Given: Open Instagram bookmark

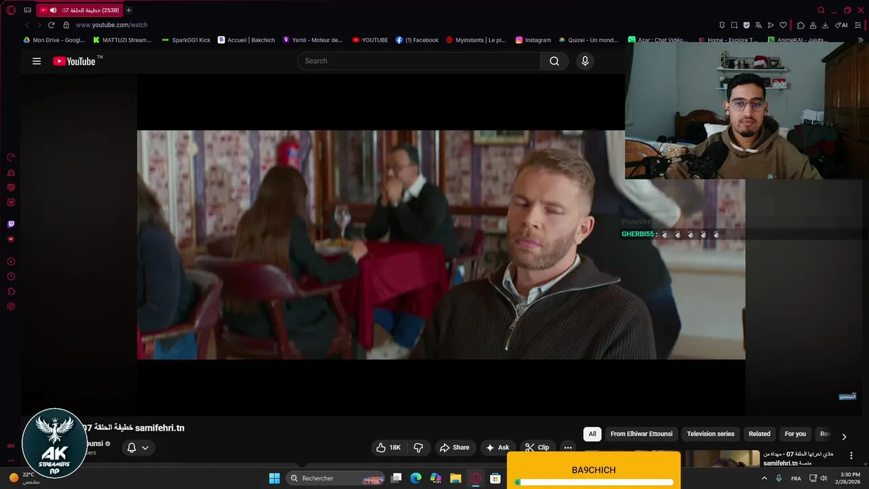Looking at the screenshot, I should (533, 40).
